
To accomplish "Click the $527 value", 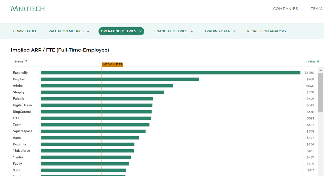I will click(x=310, y=125).
